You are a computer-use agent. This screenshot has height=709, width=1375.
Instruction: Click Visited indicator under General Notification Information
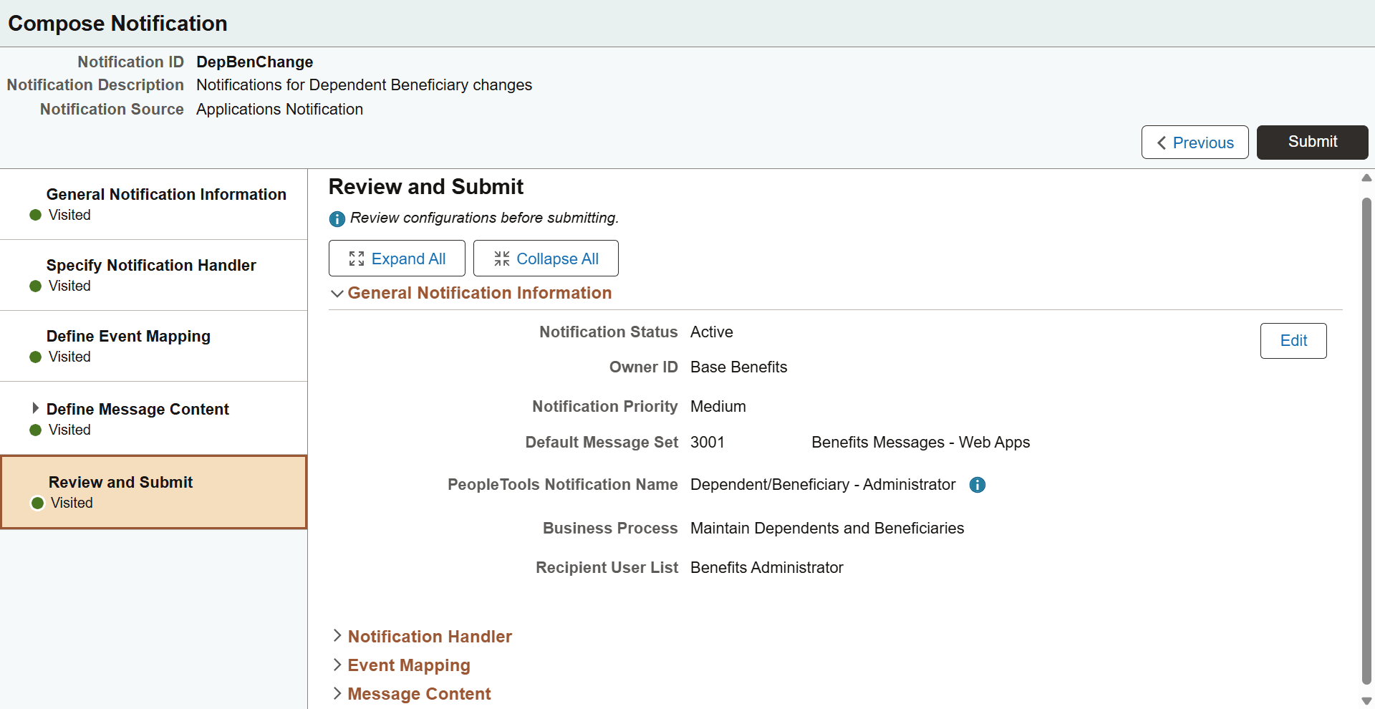34,215
